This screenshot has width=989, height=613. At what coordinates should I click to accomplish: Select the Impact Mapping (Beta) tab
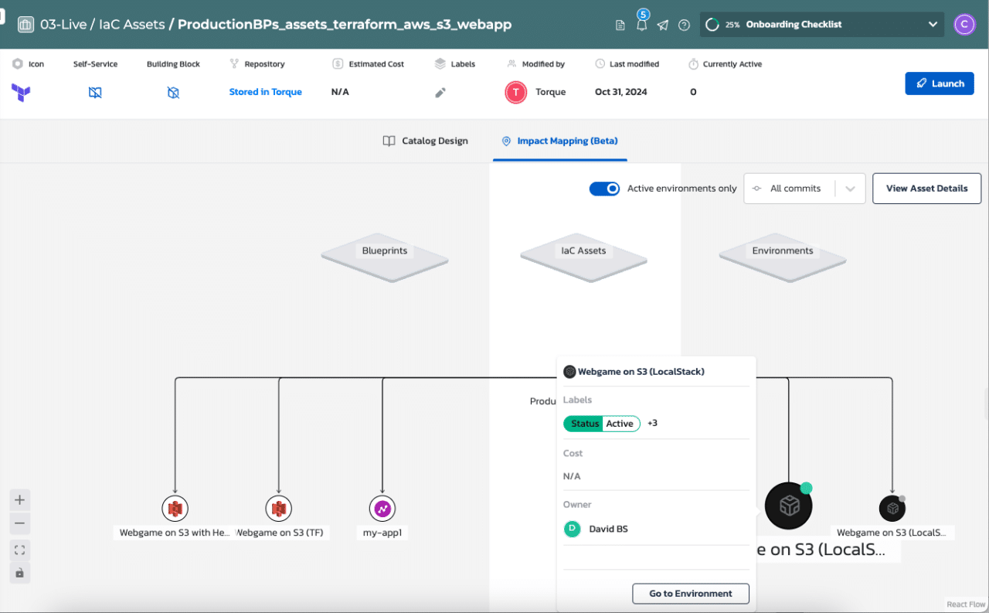click(559, 141)
